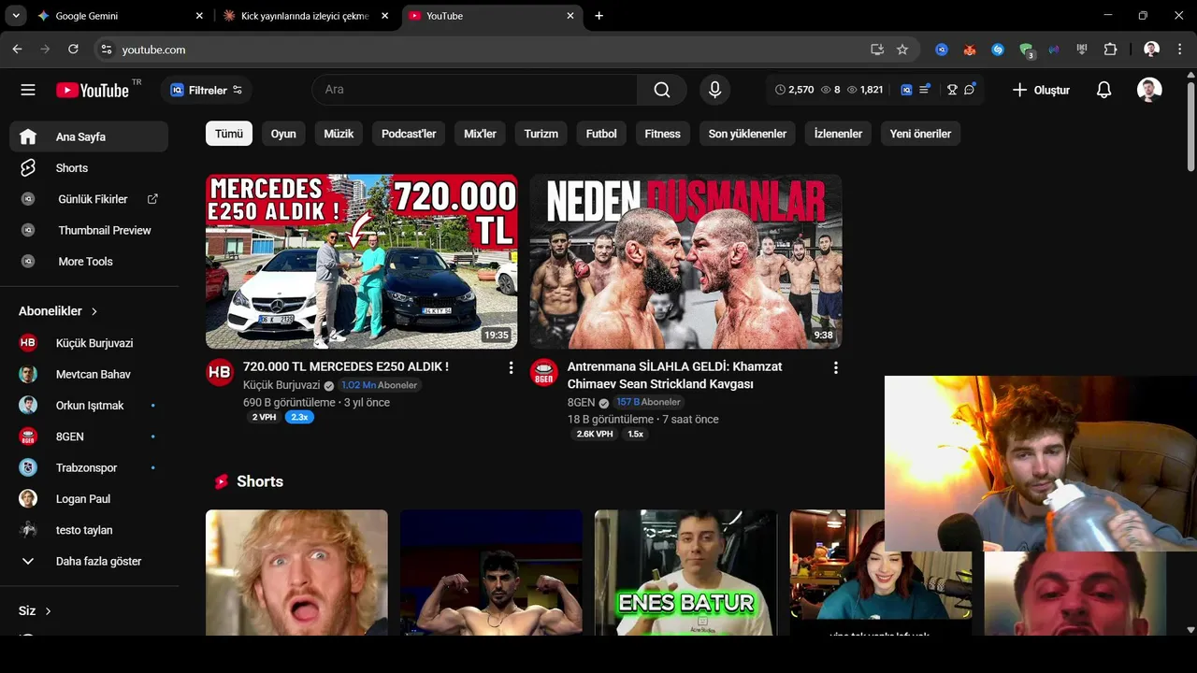The image size is (1197, 673).
Task: View site information in address bar
Action: pos(106,50)
